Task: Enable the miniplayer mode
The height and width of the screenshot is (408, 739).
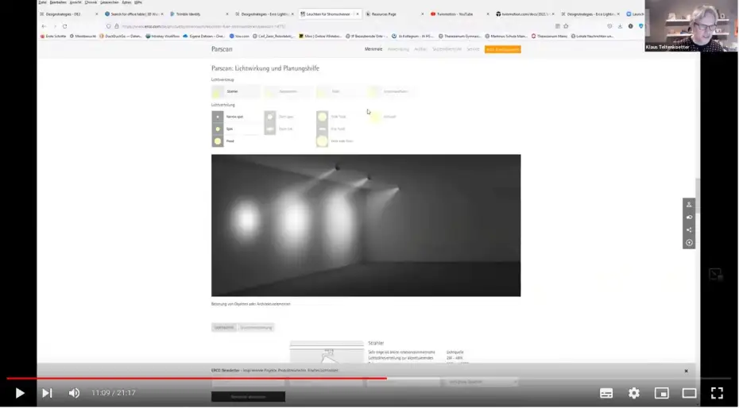Action: 662,393
